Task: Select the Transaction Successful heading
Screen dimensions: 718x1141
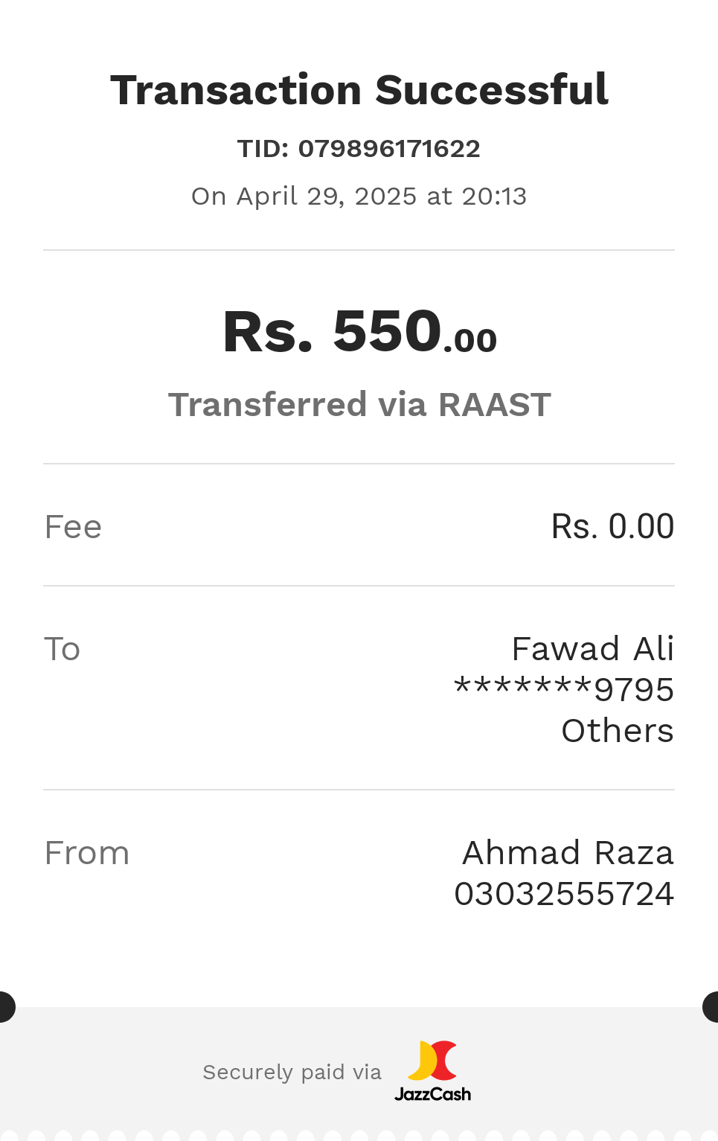Action: click(359, 90)
